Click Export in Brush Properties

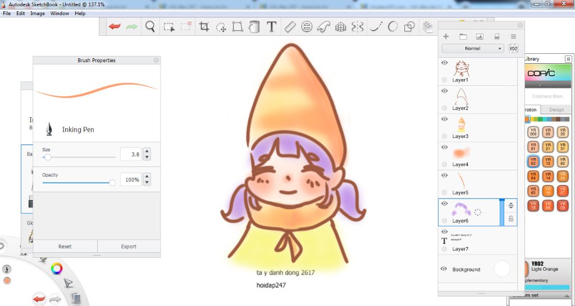(x=129, y=247)
